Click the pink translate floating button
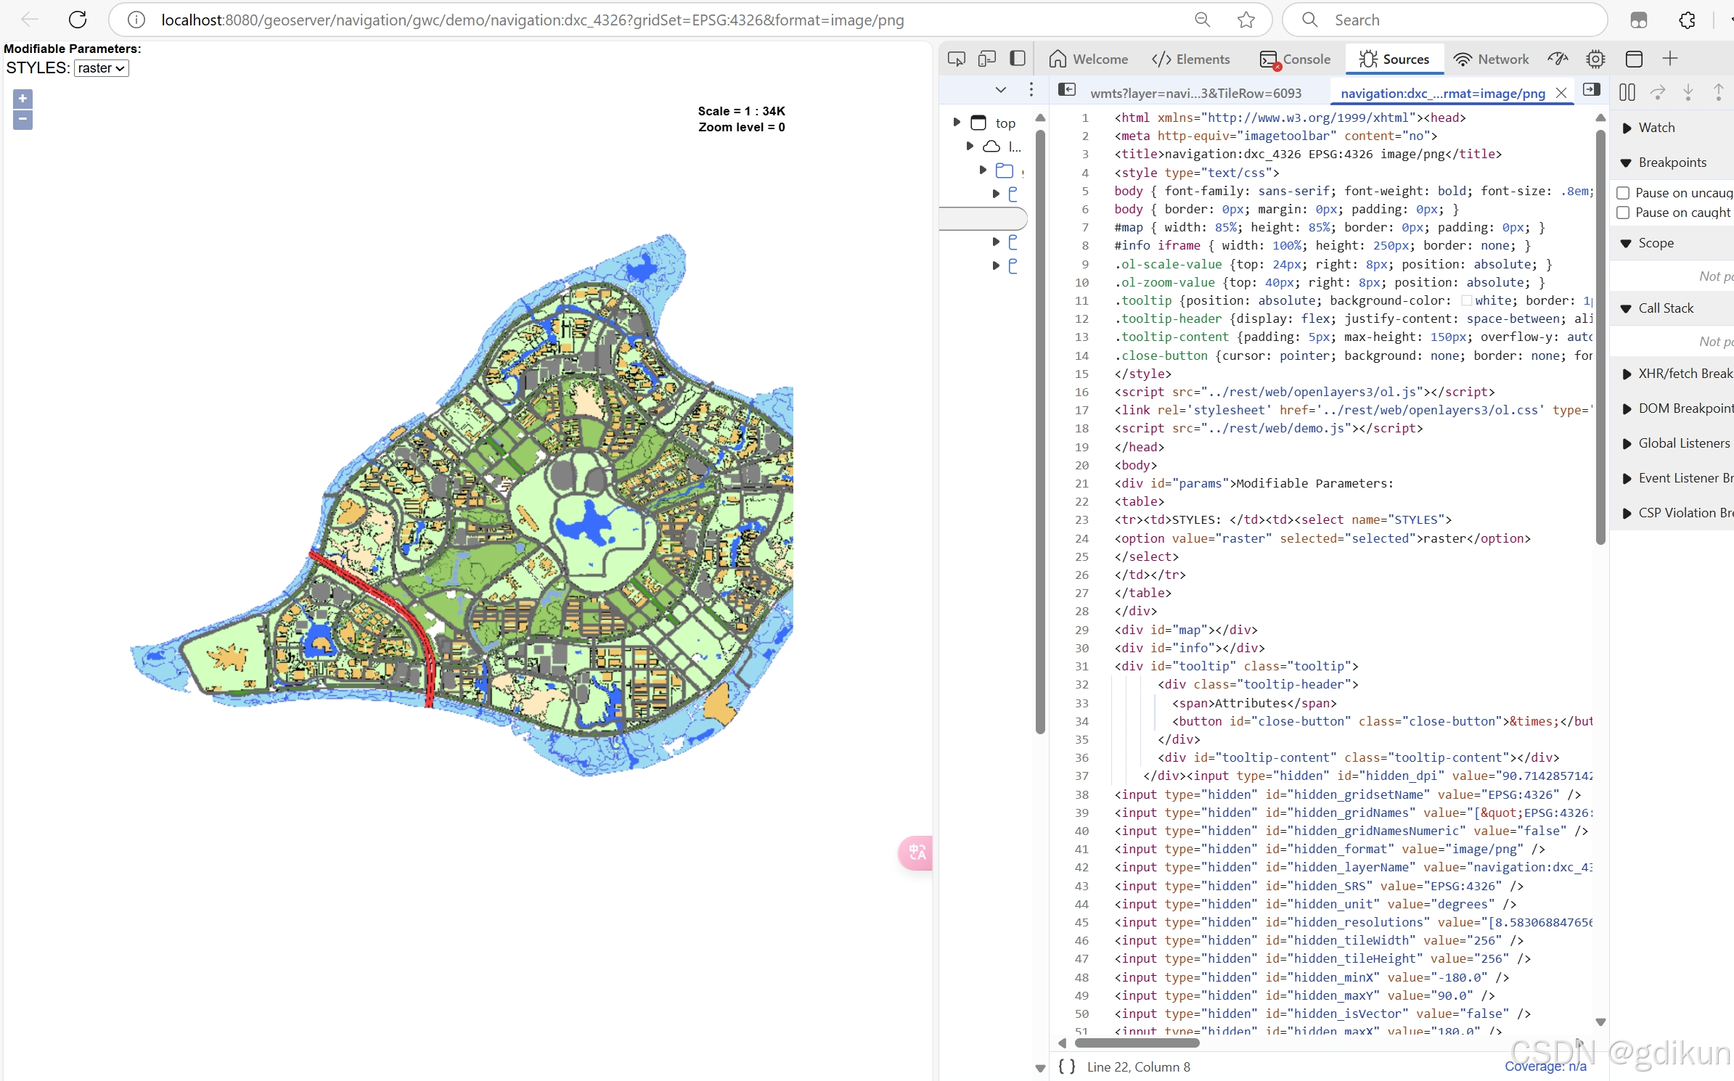Viewport: 1734px width, 1081px height. point(916,852)
